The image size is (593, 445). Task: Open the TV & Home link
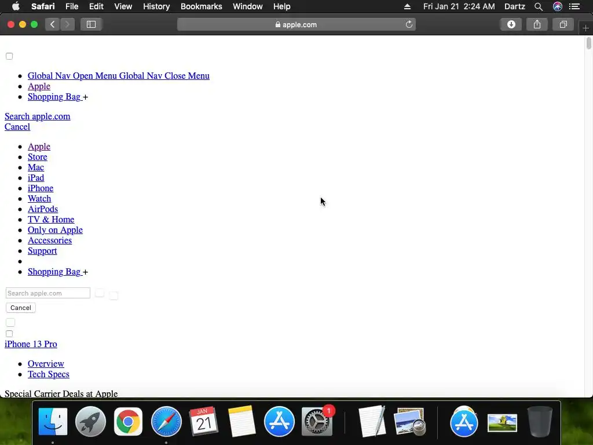point(51,220)
